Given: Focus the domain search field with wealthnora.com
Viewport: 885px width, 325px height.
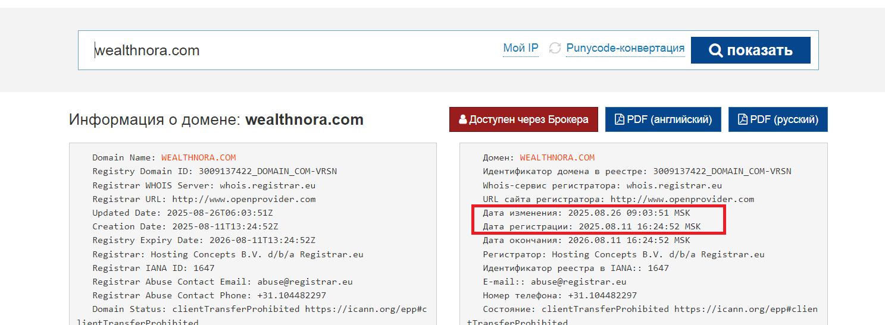Looking at the screenshot, I should coord(292,50).
